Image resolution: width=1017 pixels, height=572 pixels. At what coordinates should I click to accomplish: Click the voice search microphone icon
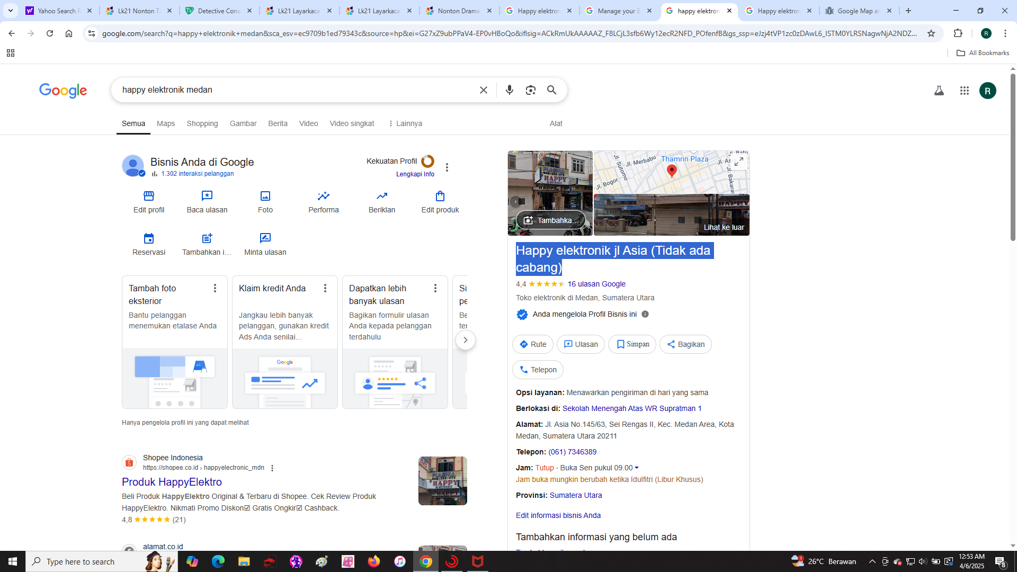(x=509, y=90)
